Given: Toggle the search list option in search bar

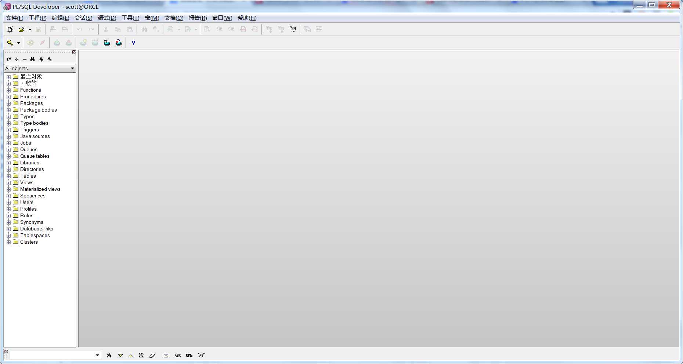Looking at the screenshot, I should pos(166,355).
